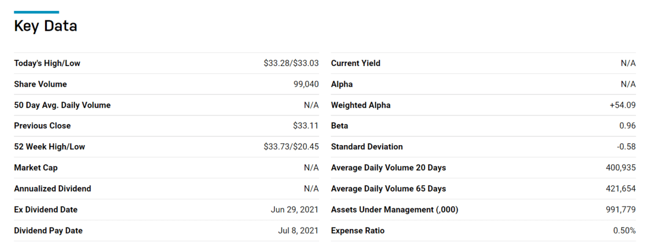This screenshot has height=250, width=660.
Task: Click the Key Data heading
Action: pos(46,26)
